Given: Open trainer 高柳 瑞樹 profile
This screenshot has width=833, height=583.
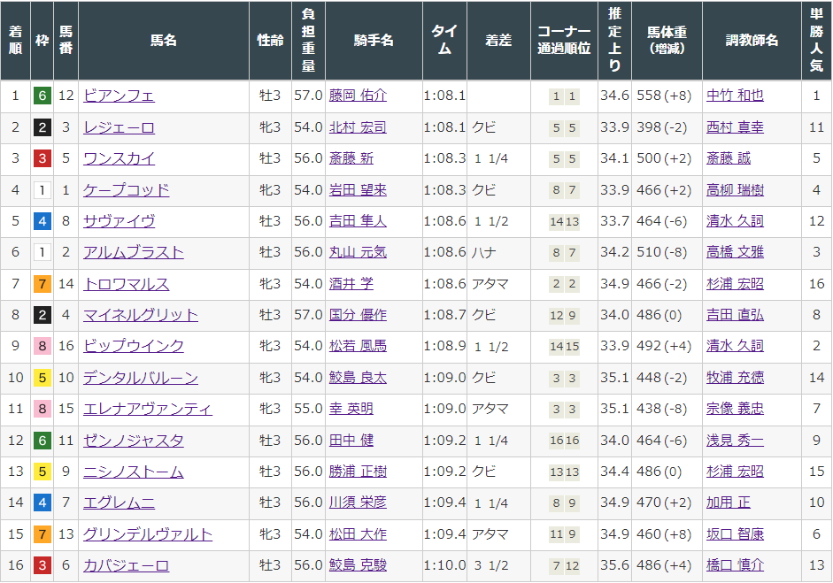Looking at the screenshot, I should (735, 189).
